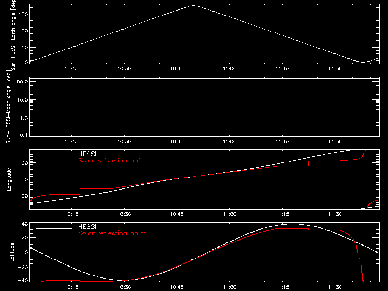
Task: Click the 1.0 tick on the Moon angle axis
Action: click(24, 118)
